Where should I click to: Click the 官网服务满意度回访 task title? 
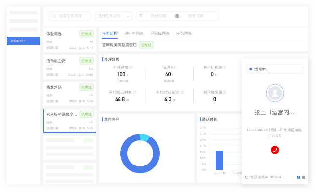coord(119,45)
